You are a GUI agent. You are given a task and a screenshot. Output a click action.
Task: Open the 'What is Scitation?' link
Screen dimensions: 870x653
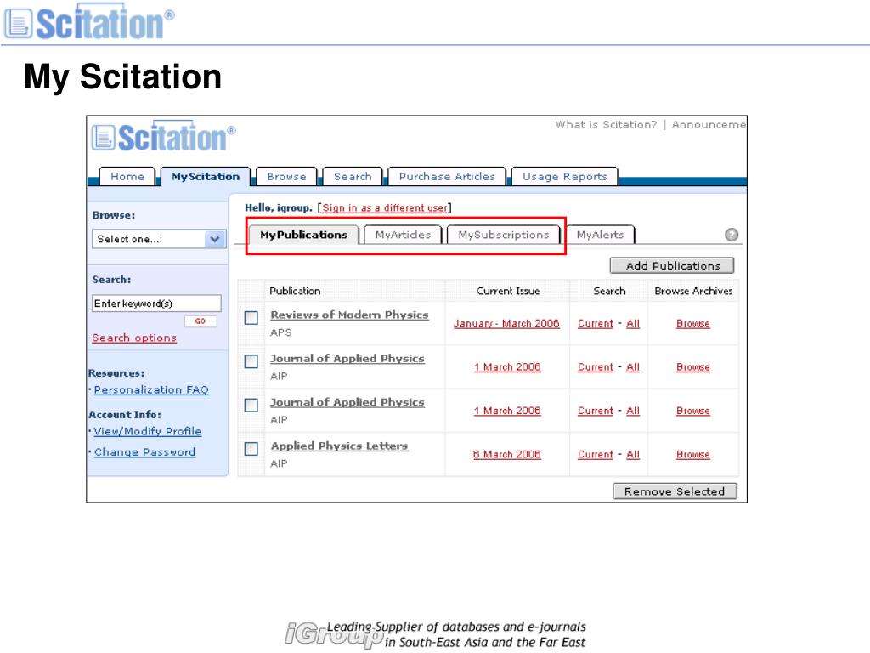[606, 124]
